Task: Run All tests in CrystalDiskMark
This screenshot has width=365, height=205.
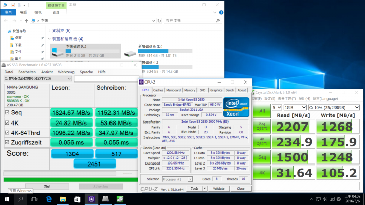Action: point(262,111)
